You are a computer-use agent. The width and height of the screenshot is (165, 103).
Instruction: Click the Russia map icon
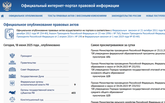tap(12, 92)
